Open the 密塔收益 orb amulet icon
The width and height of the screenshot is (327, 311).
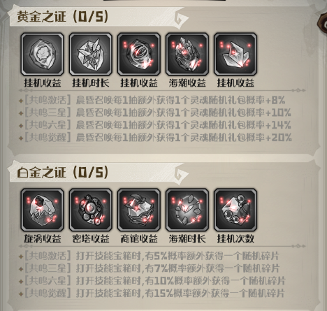[x=91, y=210]
